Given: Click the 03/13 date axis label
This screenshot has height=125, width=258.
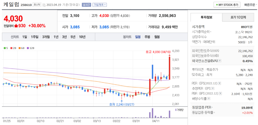Looking at the screenshot, I should click(97, 121).
